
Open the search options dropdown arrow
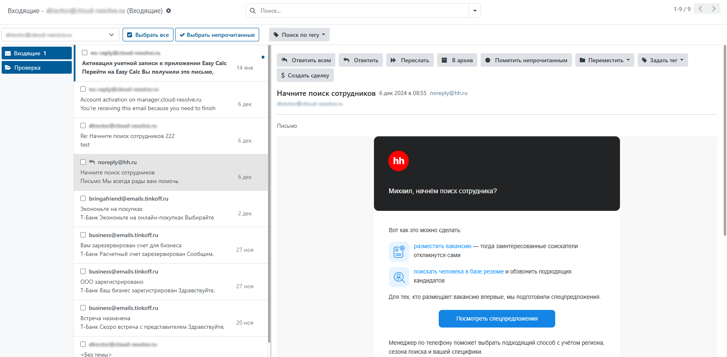click(475, 11)
